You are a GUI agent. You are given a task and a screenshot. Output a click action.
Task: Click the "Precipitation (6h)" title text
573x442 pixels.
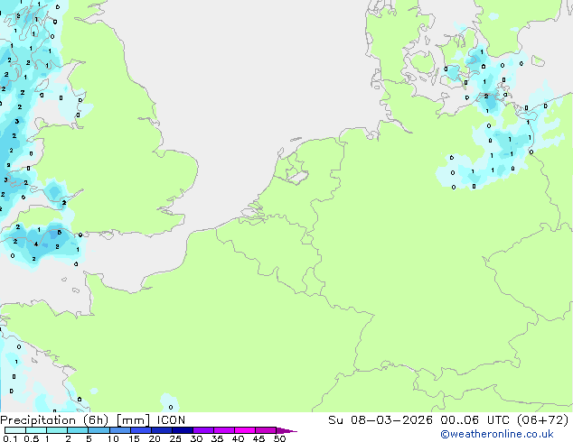click(x=54, y=419)
